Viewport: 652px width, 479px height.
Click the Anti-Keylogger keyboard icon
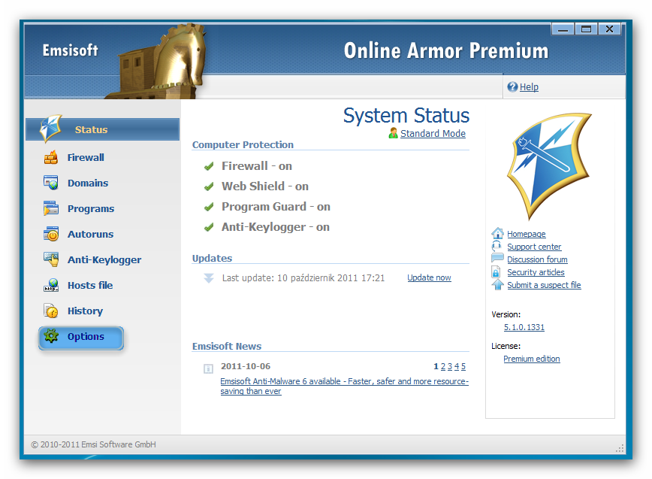pyautogui.click(x=51, y=259)
